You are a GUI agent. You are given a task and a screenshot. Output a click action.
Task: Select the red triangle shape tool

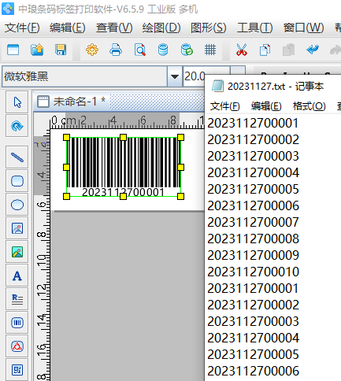click(x=17, y=346)
